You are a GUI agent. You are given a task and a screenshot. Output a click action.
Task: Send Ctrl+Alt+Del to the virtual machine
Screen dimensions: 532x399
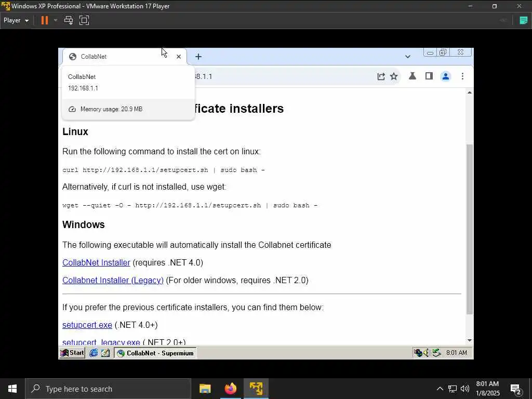pos(69,20)
